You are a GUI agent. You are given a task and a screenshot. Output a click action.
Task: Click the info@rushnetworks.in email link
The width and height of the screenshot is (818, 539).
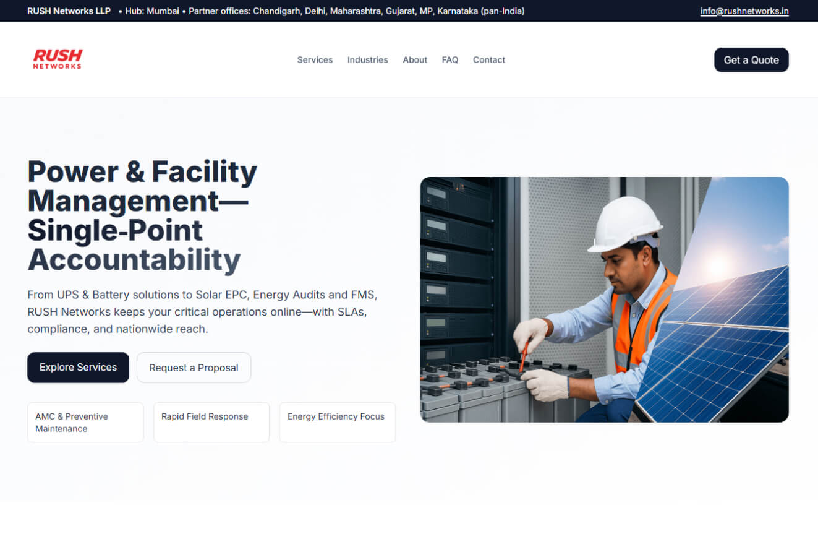pos(744,11)
